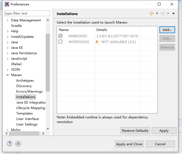Click the forward navigation arrow icon
Image resolution: width=182 pixels, height=154 pixels.
(x=163, y=13)
